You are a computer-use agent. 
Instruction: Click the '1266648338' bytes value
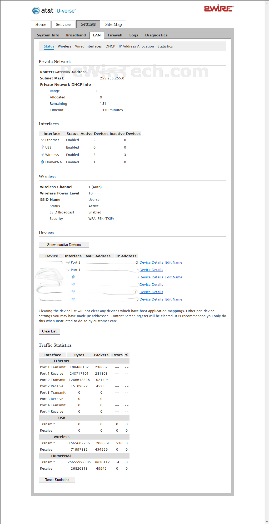pyautogui.click(x=79, y=380)
